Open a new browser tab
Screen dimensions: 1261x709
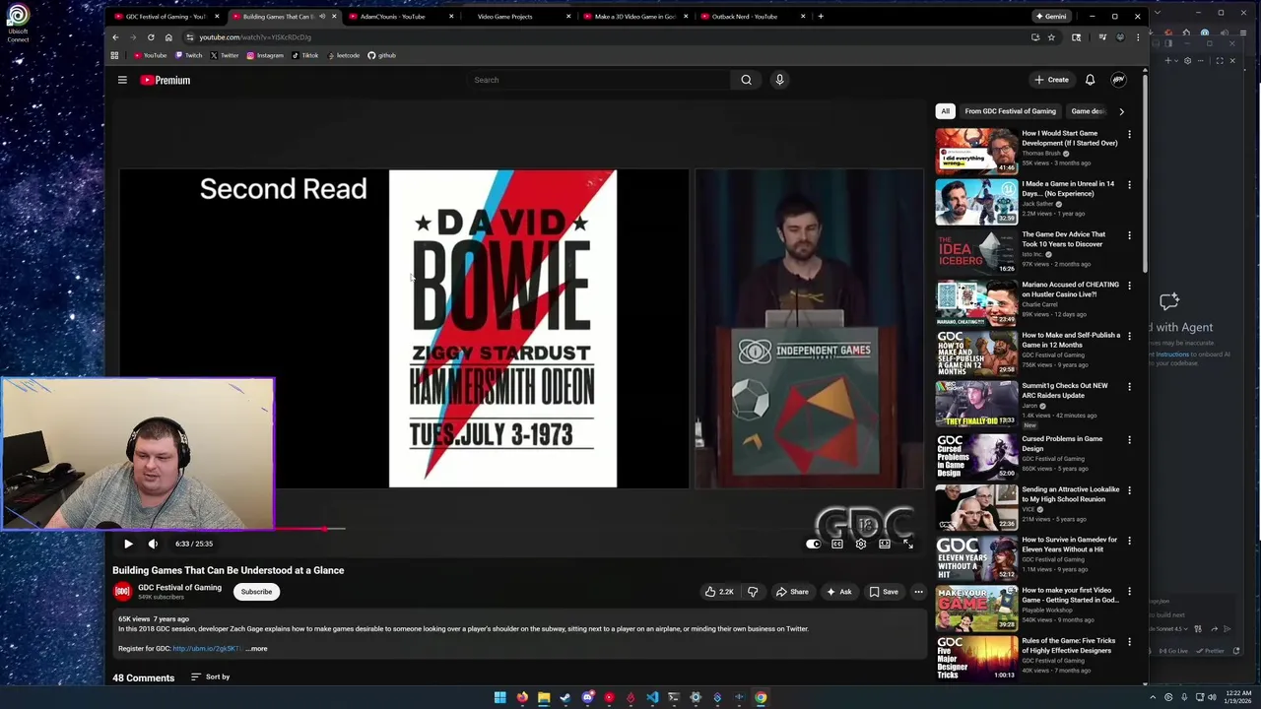(821, 16)
